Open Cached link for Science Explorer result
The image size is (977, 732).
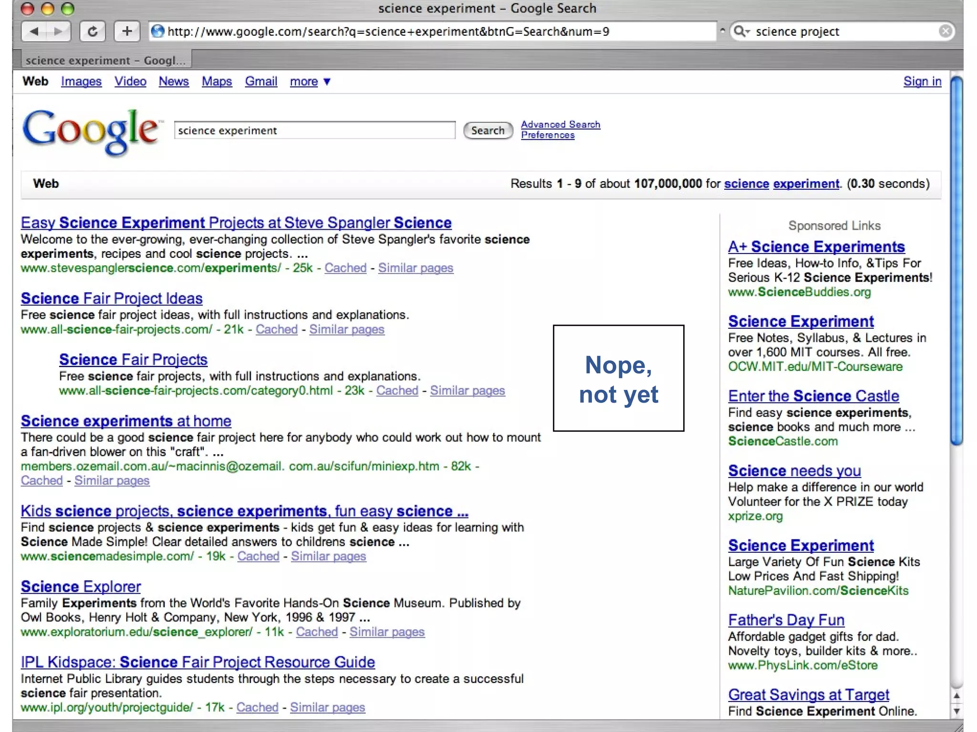[316, 632]
